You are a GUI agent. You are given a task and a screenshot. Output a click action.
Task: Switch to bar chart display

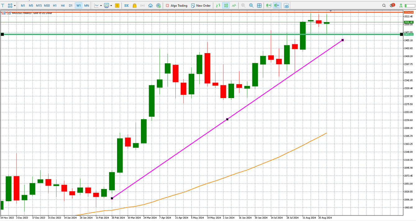(x=218, y=6)
